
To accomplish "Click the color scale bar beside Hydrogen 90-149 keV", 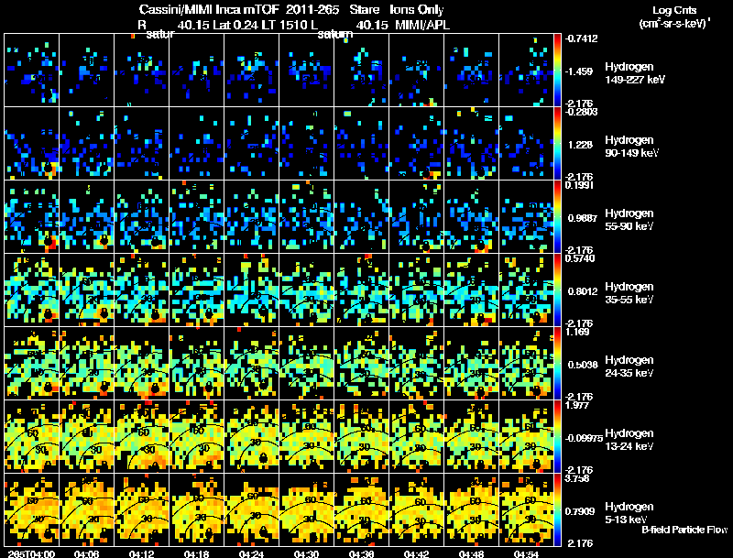I will coord(557,144).
